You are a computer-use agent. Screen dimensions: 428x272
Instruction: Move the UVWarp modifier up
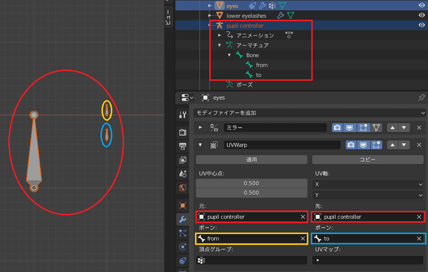pos(393,145)
